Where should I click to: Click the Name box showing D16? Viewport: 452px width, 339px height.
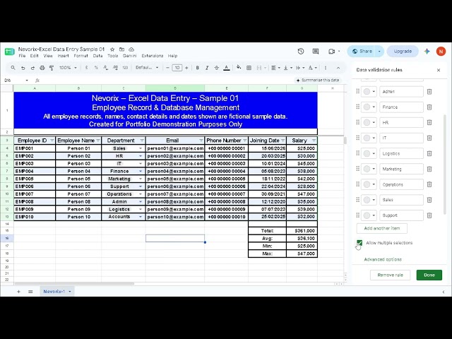16,81
